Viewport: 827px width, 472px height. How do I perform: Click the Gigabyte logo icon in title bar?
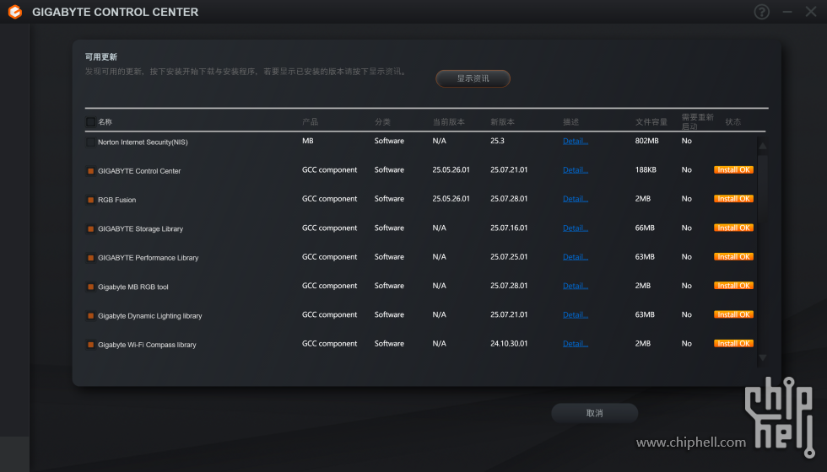[x=15, y=12]
